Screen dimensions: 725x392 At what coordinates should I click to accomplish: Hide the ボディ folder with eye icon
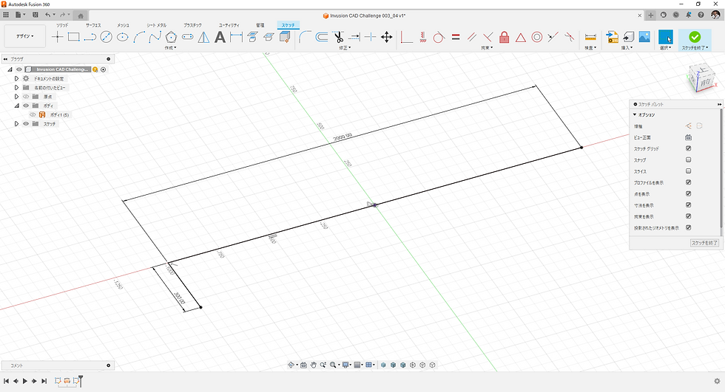pos(26,106)
